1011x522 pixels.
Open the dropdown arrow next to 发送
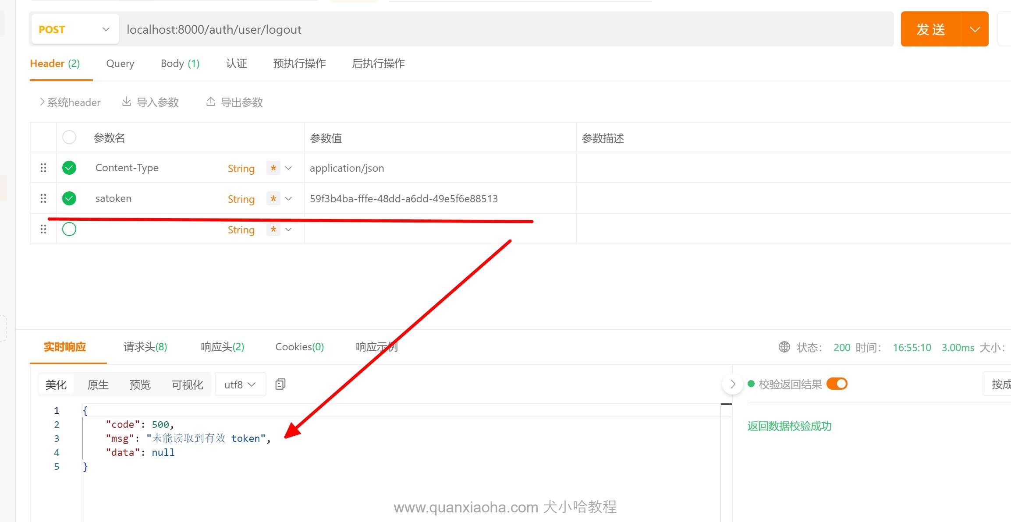click(x=975, y=29)
